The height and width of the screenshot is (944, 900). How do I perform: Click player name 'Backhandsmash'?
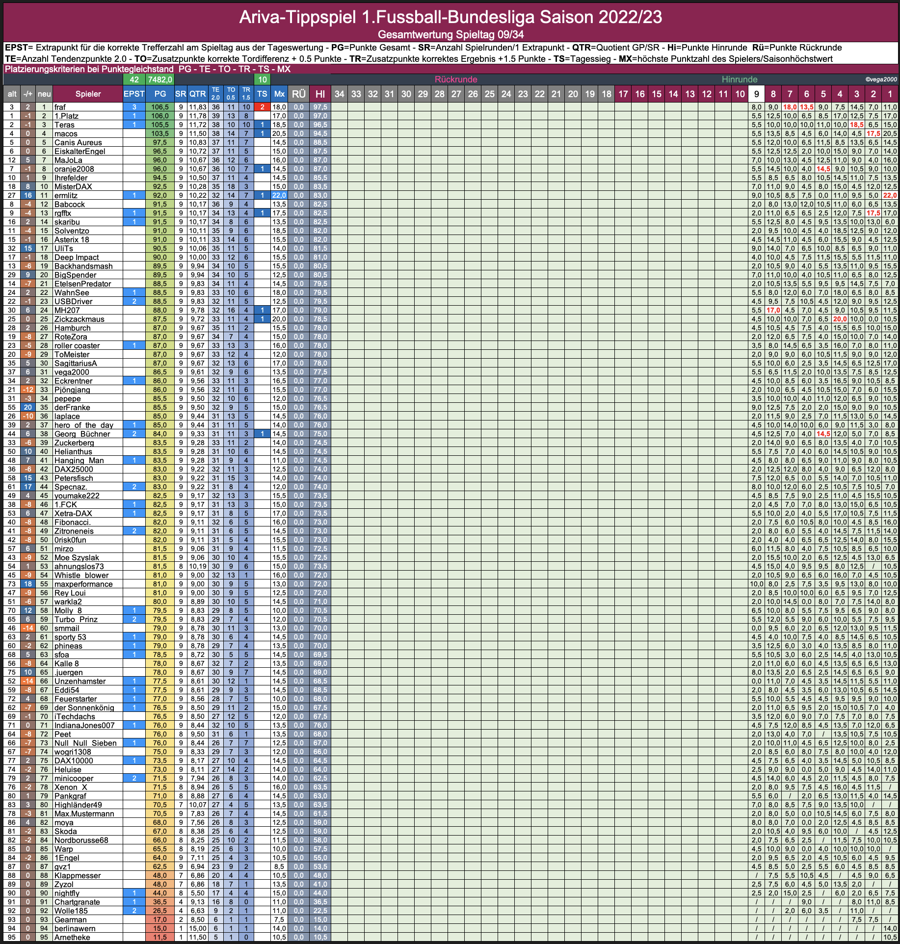83,266
